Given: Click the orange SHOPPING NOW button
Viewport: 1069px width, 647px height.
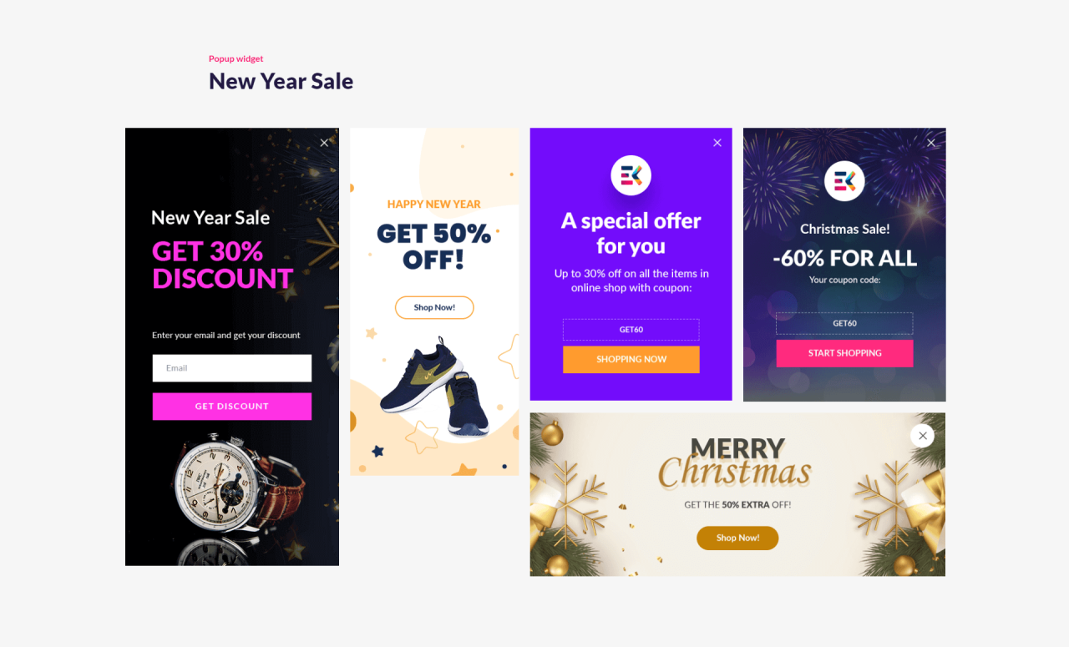Looking at the screenshot, I should (x=631, y=359).
